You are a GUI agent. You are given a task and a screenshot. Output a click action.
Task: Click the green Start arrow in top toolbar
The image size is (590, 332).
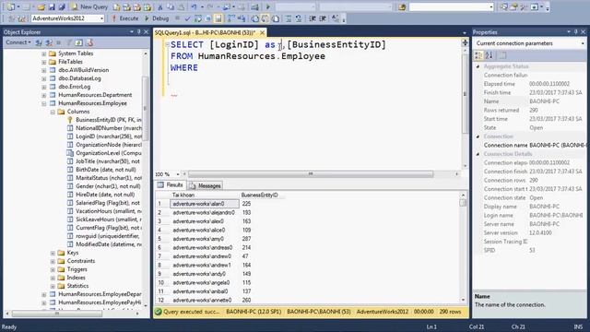coord(268,6)
